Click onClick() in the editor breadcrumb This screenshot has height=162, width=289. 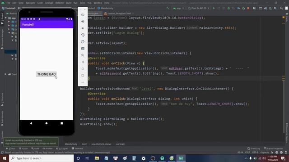click(x=120, y=144)
